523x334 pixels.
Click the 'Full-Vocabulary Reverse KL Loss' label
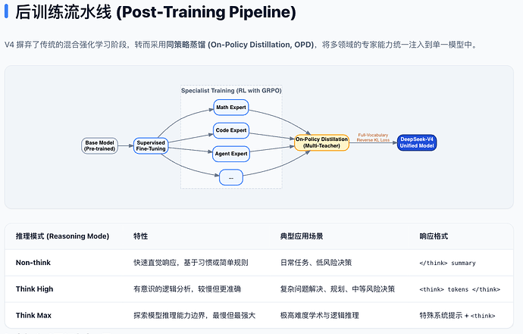(373, 137)
